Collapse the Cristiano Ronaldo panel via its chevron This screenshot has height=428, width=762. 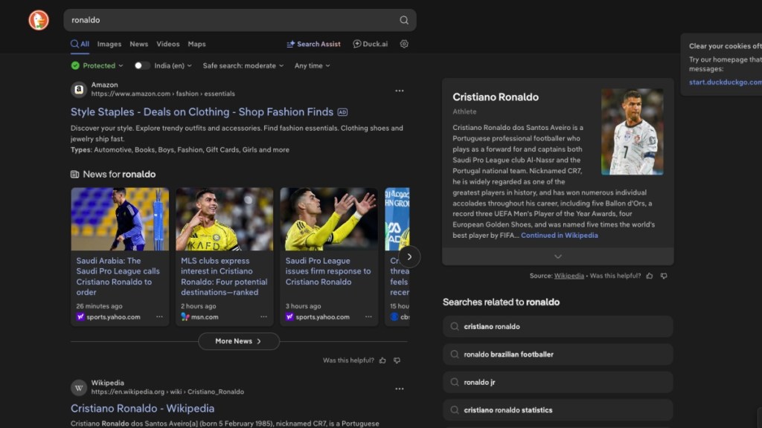tap(557, 256)
